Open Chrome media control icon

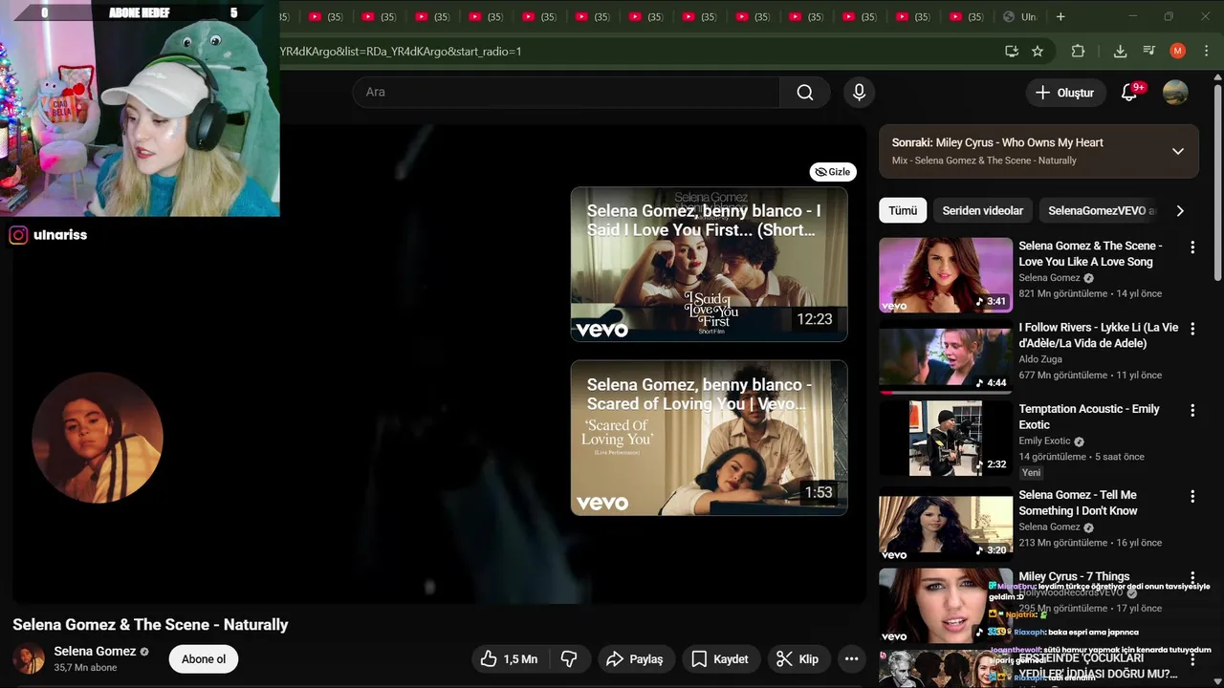pos(1149,51)
